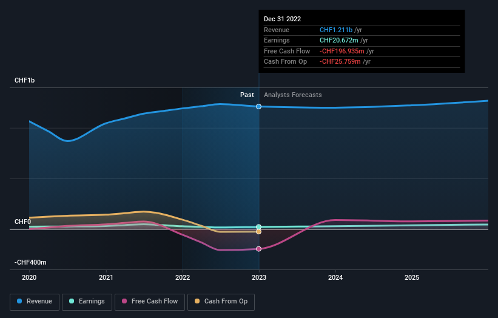Click the blue Revenue data point marker

pos(258,106)
